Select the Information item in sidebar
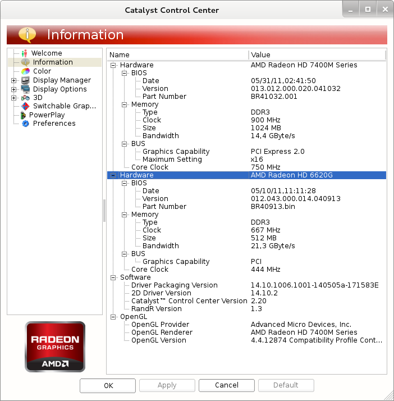Image resolution: width=394 pixels, height=401 pixels. [52, 62]
